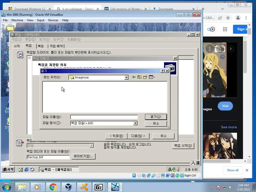Click the VirtualBox mouse integration indicator
256x192 pixels.
point(177,175)
